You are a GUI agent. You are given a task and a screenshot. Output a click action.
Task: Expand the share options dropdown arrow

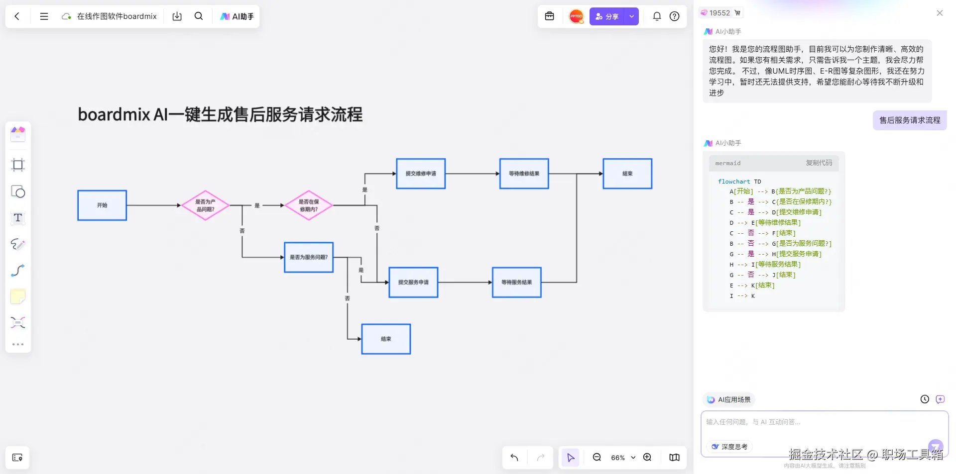click(x=631, y=16)
